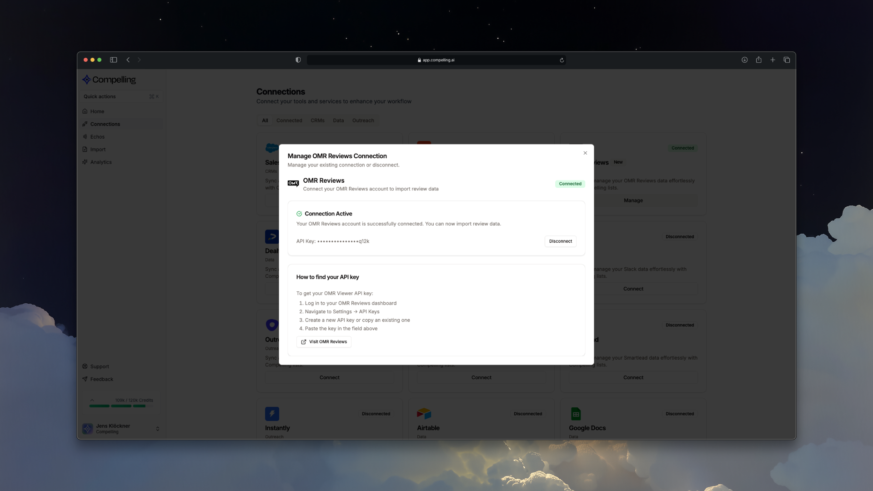Viewport: 873px width, 491px height.
Task: Collapse the credits usage panel
Action: coord(93,401)
